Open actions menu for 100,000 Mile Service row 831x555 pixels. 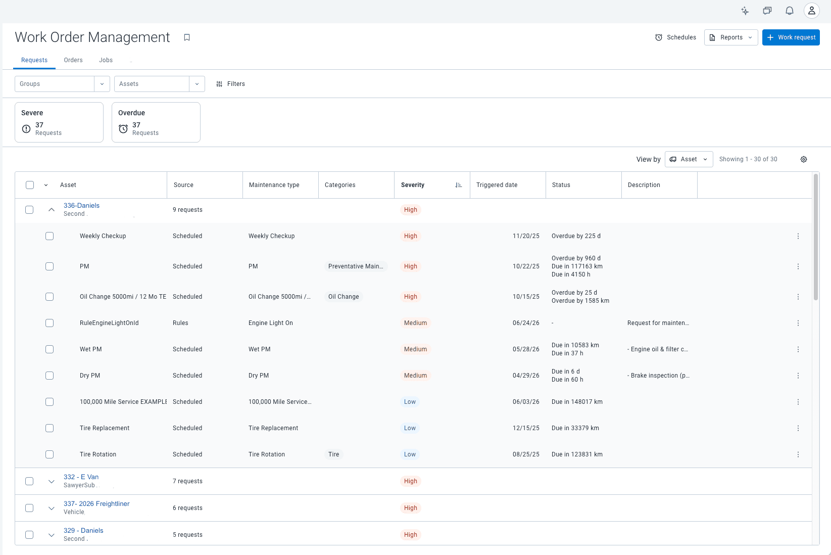pos(798,402)
